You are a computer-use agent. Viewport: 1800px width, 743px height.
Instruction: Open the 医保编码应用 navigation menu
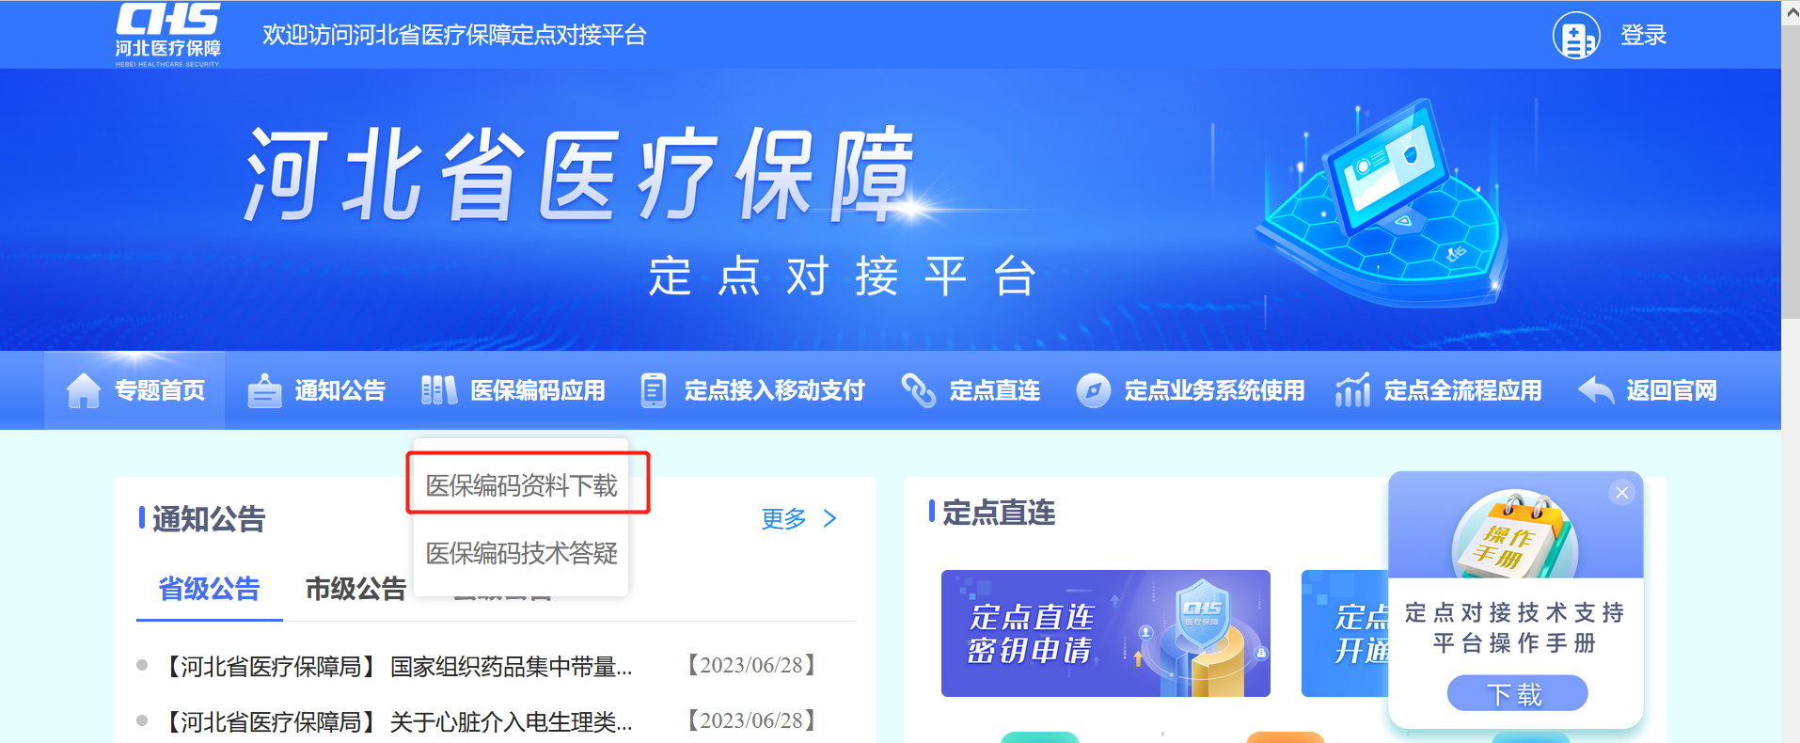click(x=513, y=390)
